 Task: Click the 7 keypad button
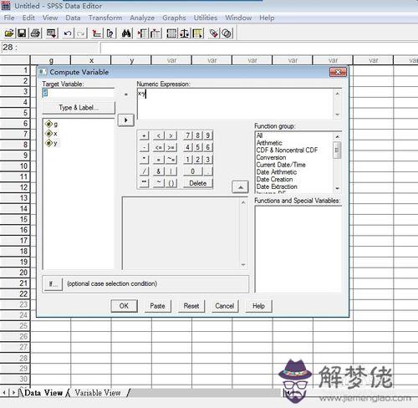coord(188,135)
